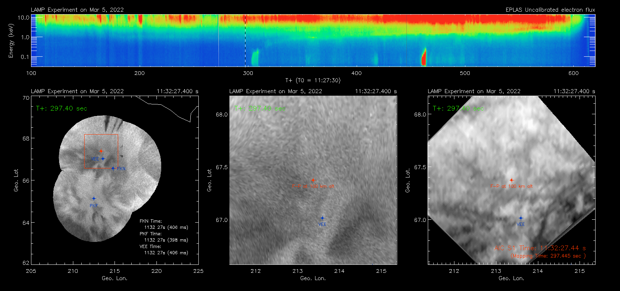Click the 'Geo. Lat' label of the all-sky map

click(16, 180)
